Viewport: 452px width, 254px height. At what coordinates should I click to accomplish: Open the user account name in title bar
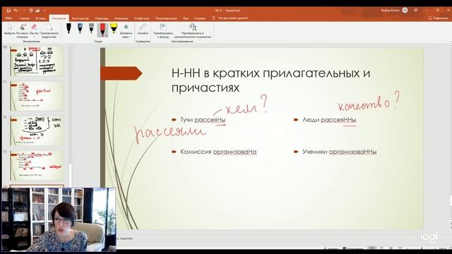[x=390, y=10]
